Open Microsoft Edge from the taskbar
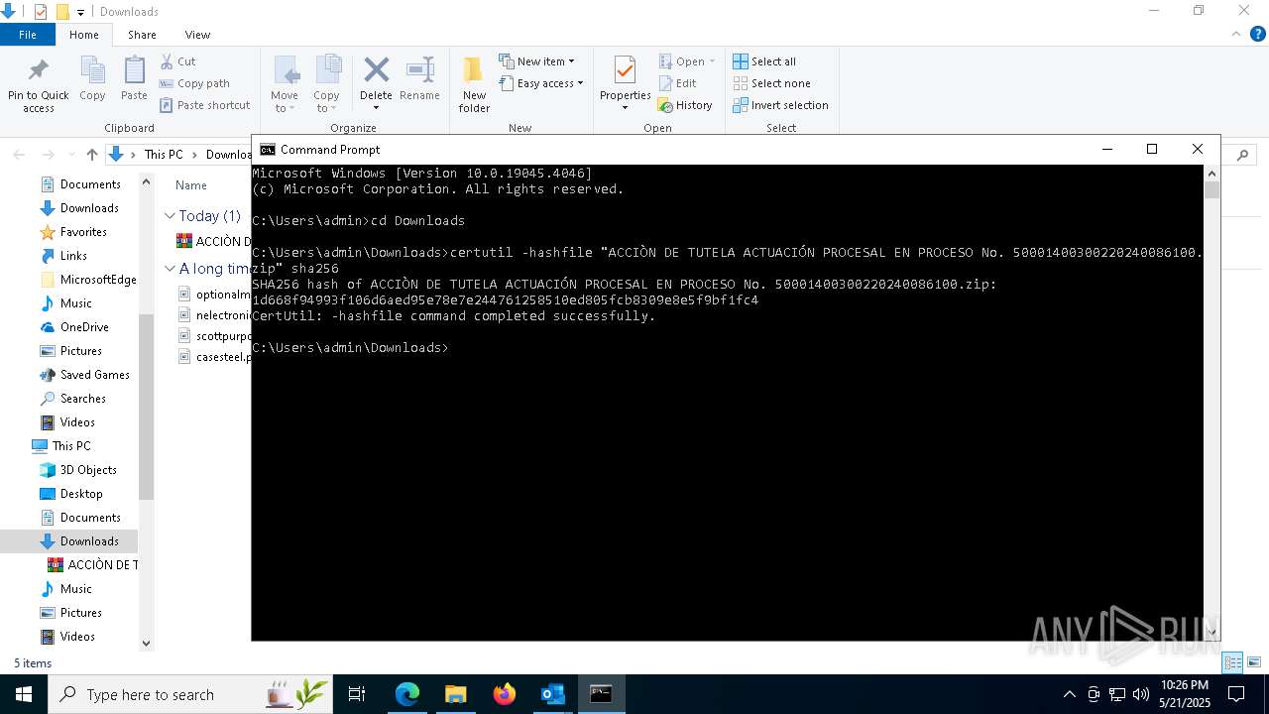 click(406, 694)
